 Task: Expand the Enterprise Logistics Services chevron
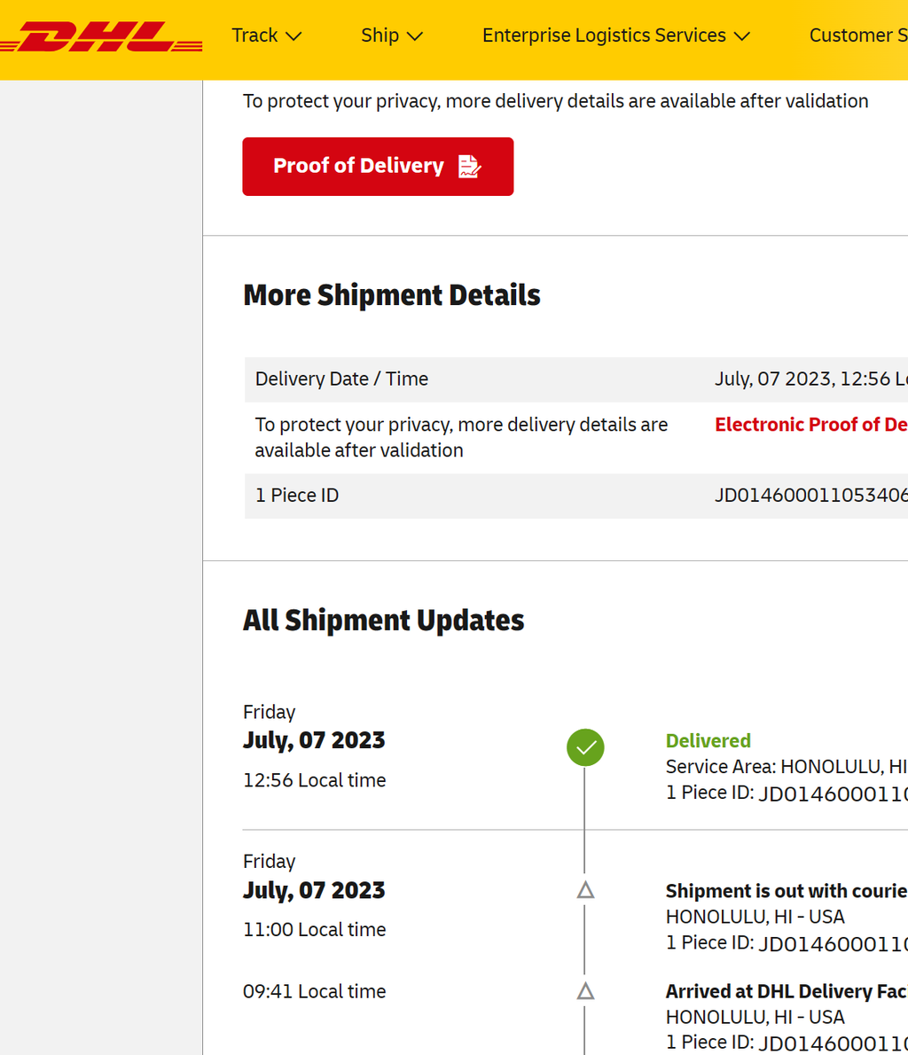pyautogui.click(x=742, y=36)
